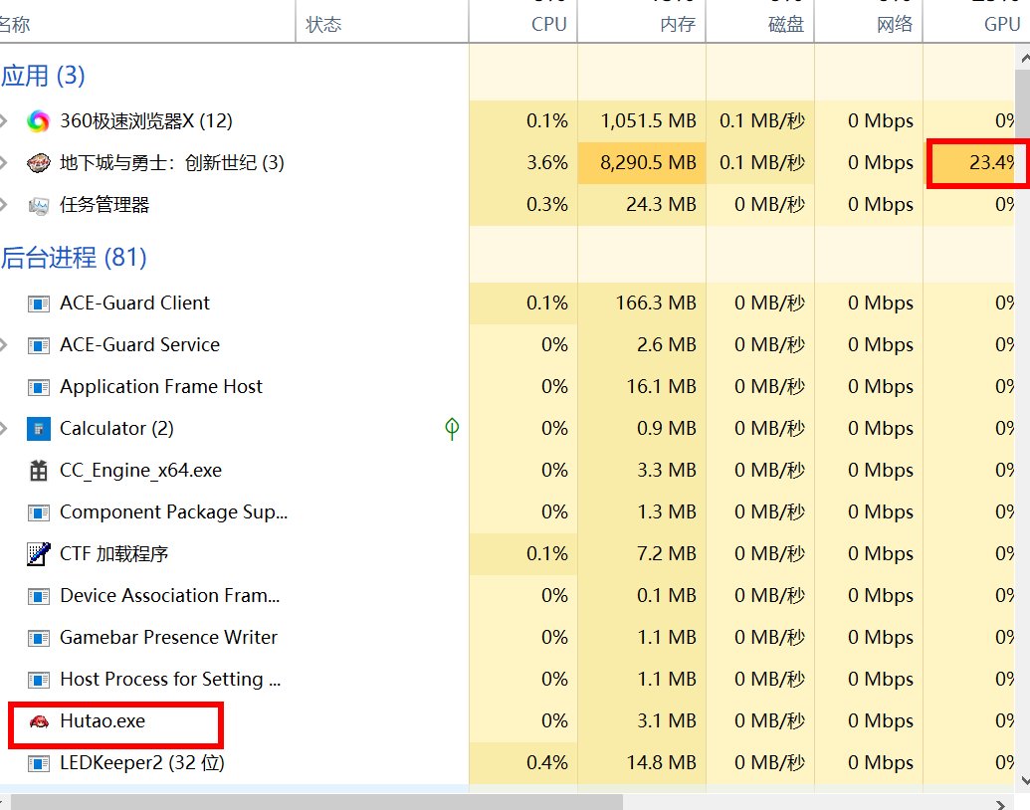Click the 16.1 MB memory value
Viewport: 1030px width, 810px height.
point(661,386)
